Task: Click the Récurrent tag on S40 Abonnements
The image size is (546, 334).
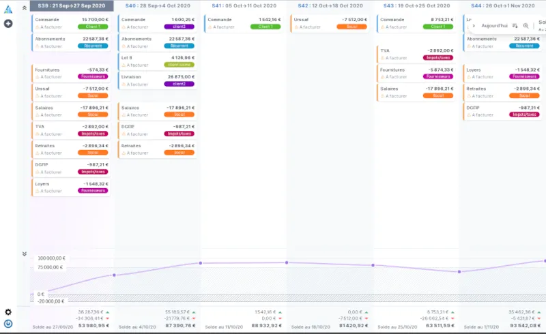Action: (179, 46)
